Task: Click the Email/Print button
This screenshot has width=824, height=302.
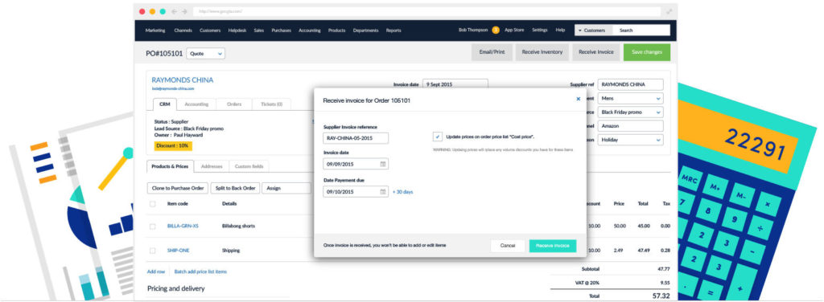Action: click(x=492, y=52)
